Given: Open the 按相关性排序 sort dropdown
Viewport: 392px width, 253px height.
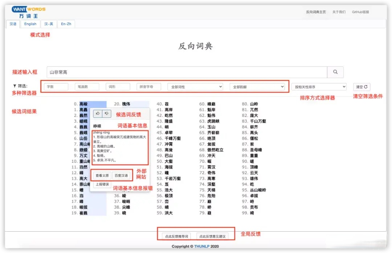Looking at the screenshot, I should [x=319, y=87].
